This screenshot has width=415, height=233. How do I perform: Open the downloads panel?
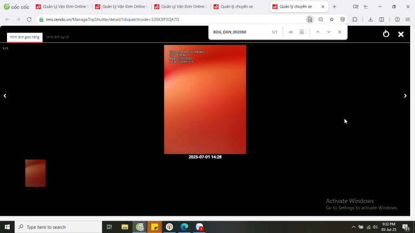coord(371,19)
